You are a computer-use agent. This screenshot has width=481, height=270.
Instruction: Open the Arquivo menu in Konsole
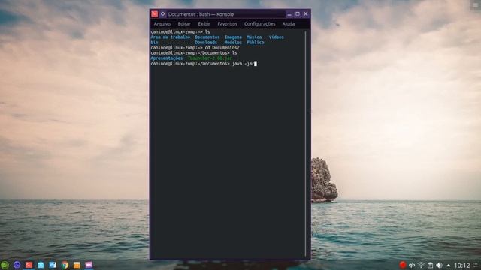[x=162, y=23]
